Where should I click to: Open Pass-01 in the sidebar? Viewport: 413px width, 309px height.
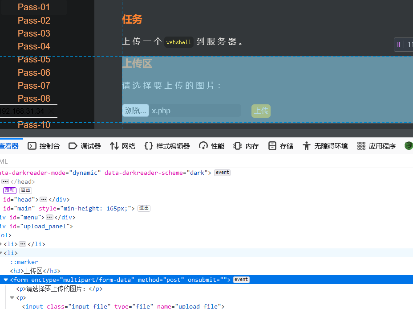pos(34,8)
